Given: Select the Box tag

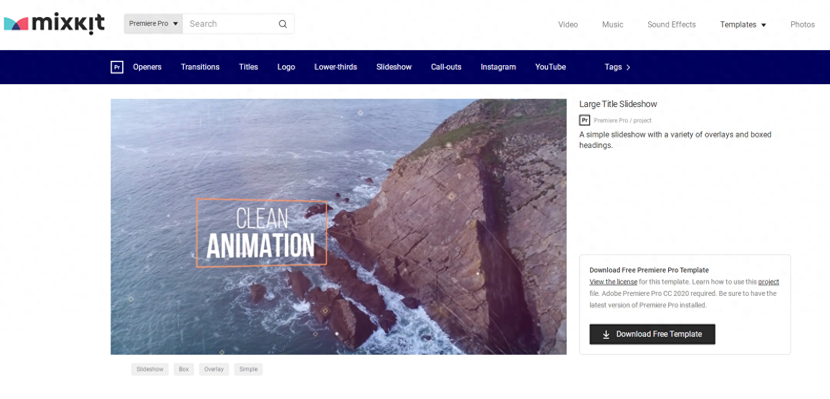Looking at the screenshot, I should click(184, 369).
